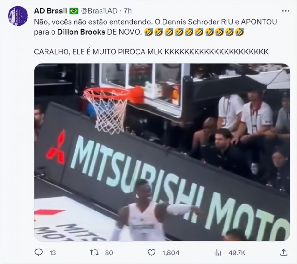Open the @BrasilAD handle link
Viewport: 297px width, 264px height.
(x=99, y=11)
